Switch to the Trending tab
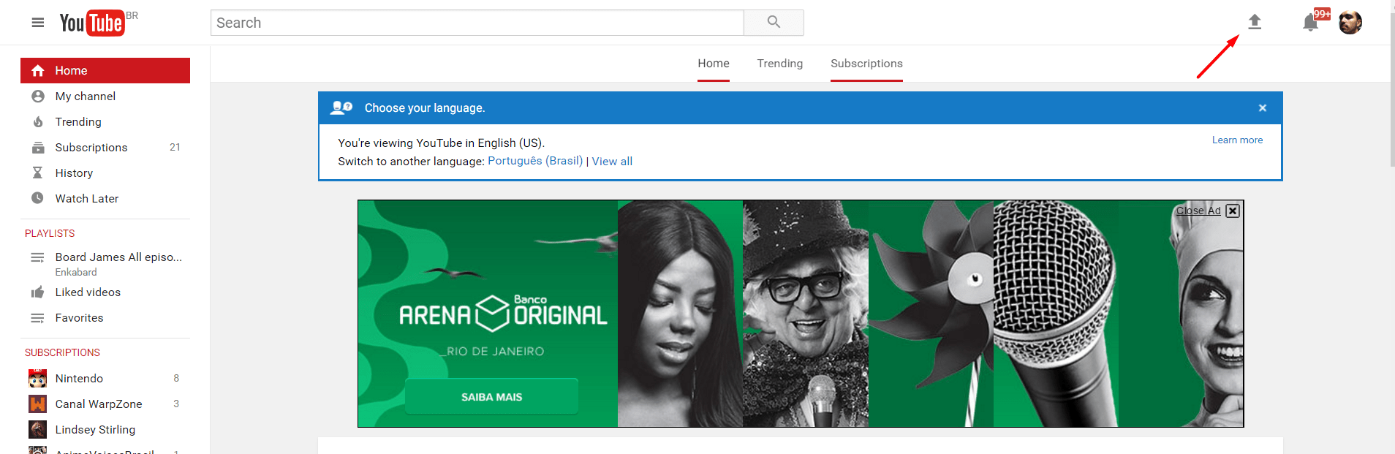Screen dimensions: 1395x454 (780, 64)
